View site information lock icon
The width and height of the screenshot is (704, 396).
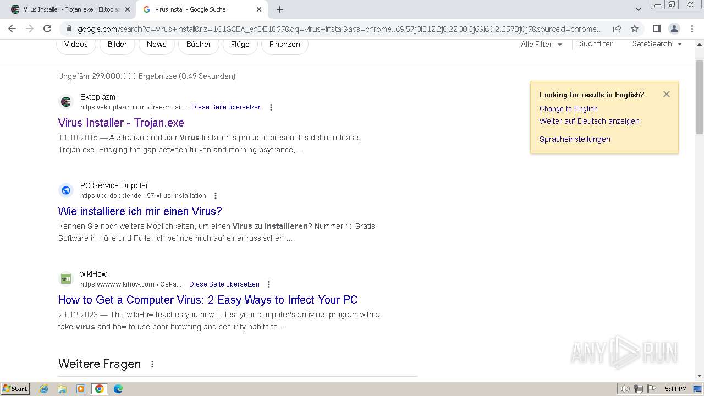(69, 29)
